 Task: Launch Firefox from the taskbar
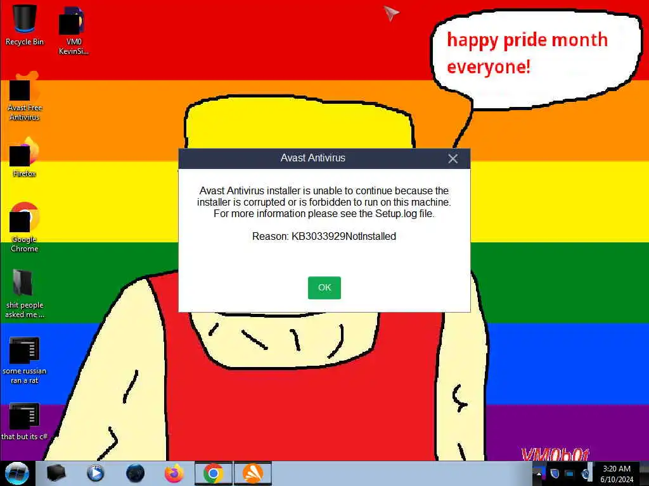(x=174, y=473)
